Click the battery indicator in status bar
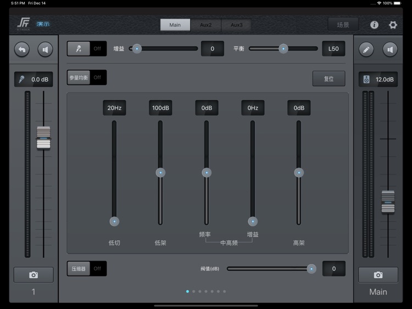 (398, 3)
